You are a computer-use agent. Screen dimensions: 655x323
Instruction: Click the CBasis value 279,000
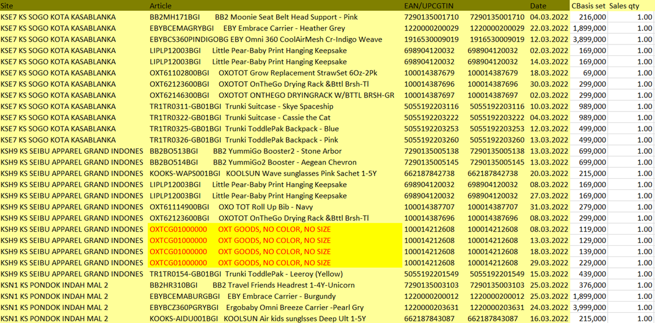pos(592,207)
